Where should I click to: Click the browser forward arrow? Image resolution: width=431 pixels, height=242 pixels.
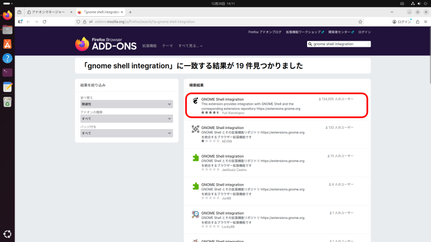[36, 22]
